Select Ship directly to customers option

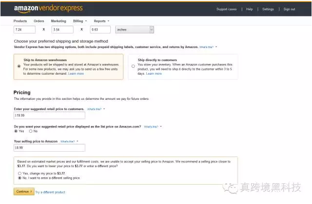[133, 66]
